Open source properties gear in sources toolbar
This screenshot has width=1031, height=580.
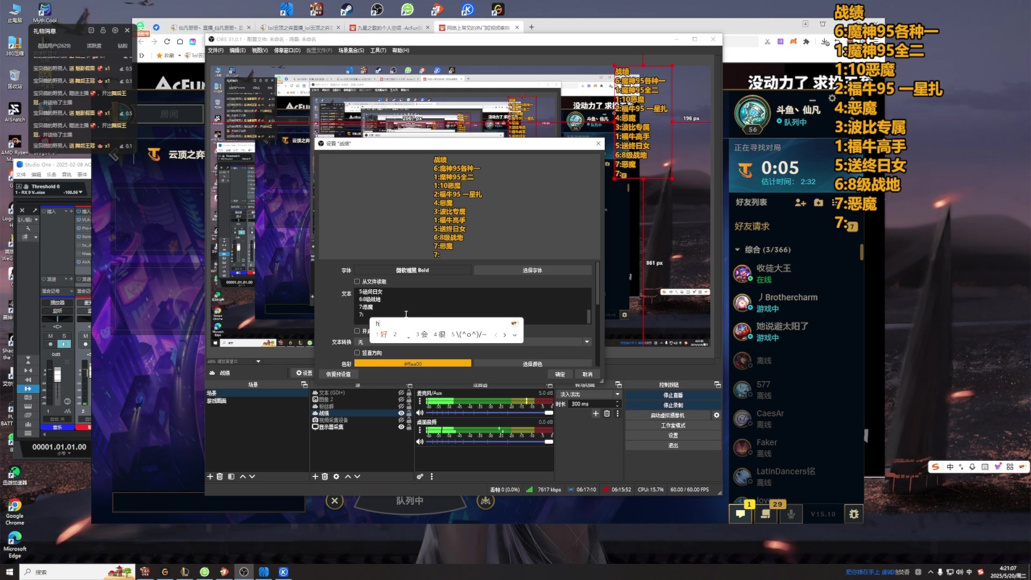[x=336, y=476]
